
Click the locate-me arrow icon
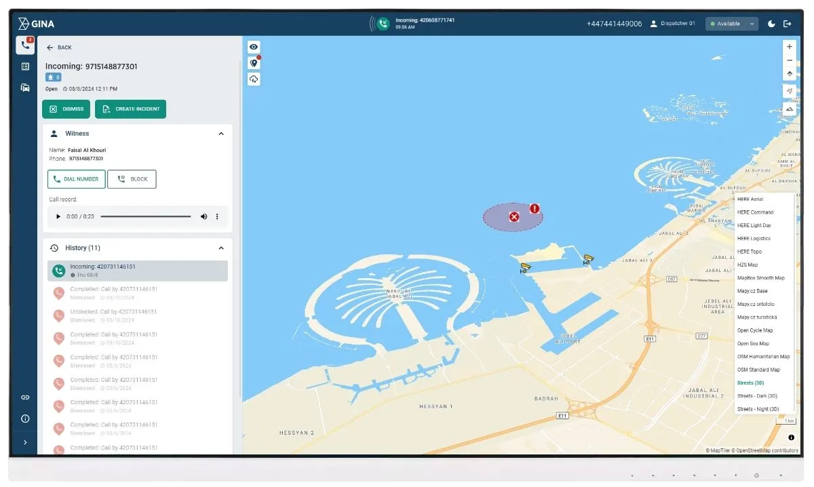789,90
